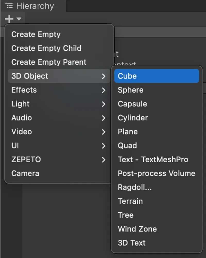Open the ZEPETO submenu

(26, 159)
